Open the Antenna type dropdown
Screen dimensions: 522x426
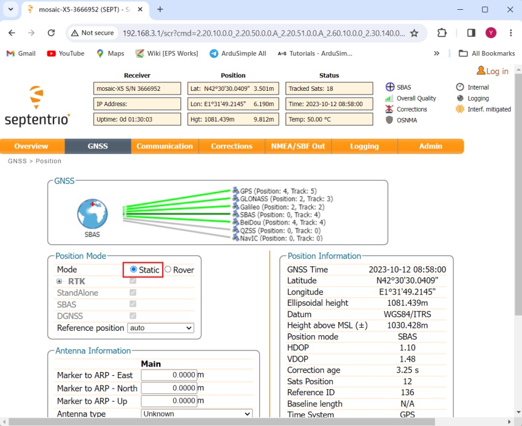click(x=197, y=414)
